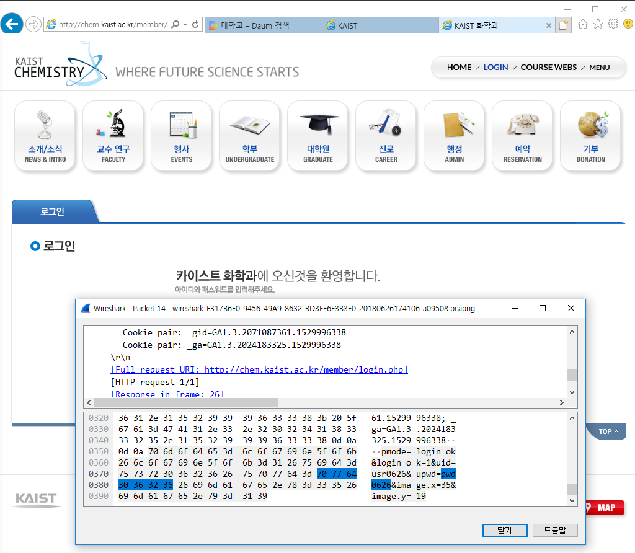635x553 pixels.
Task: Click the address bar URL field
Action: (x=113, y=25)
